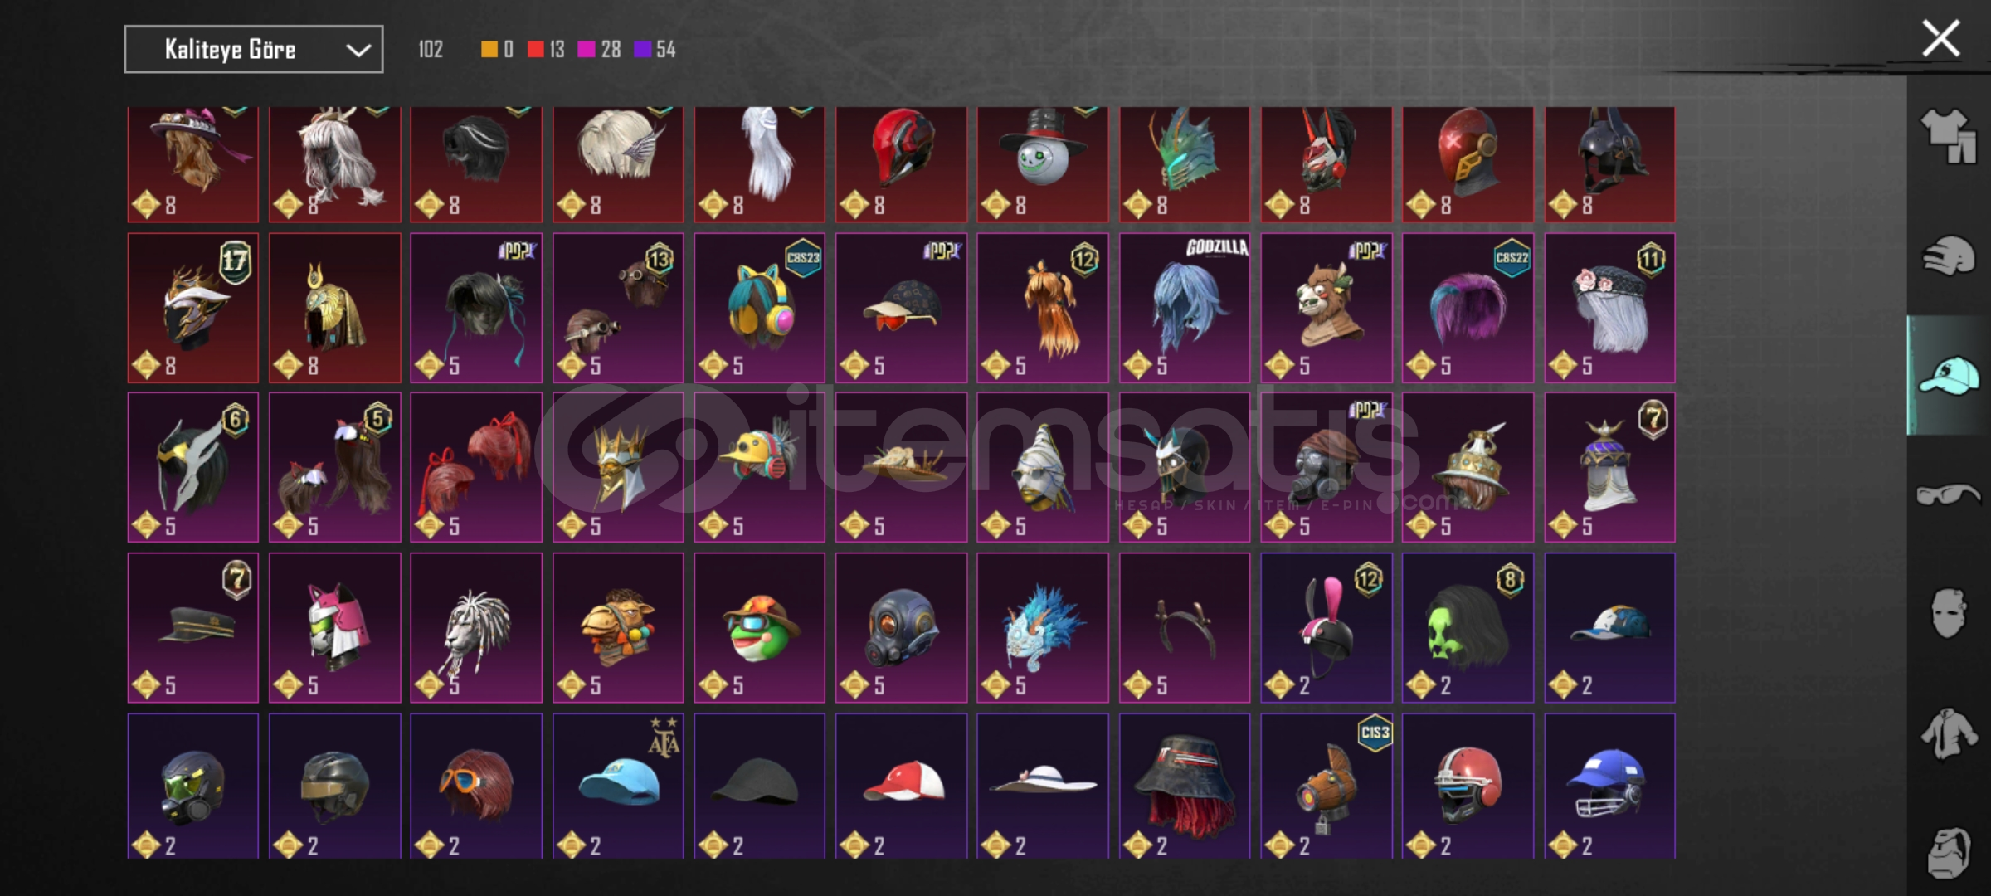The image size is (1991, 896).
Task: Close the inventory with the X button
Action: (1941, 39)
